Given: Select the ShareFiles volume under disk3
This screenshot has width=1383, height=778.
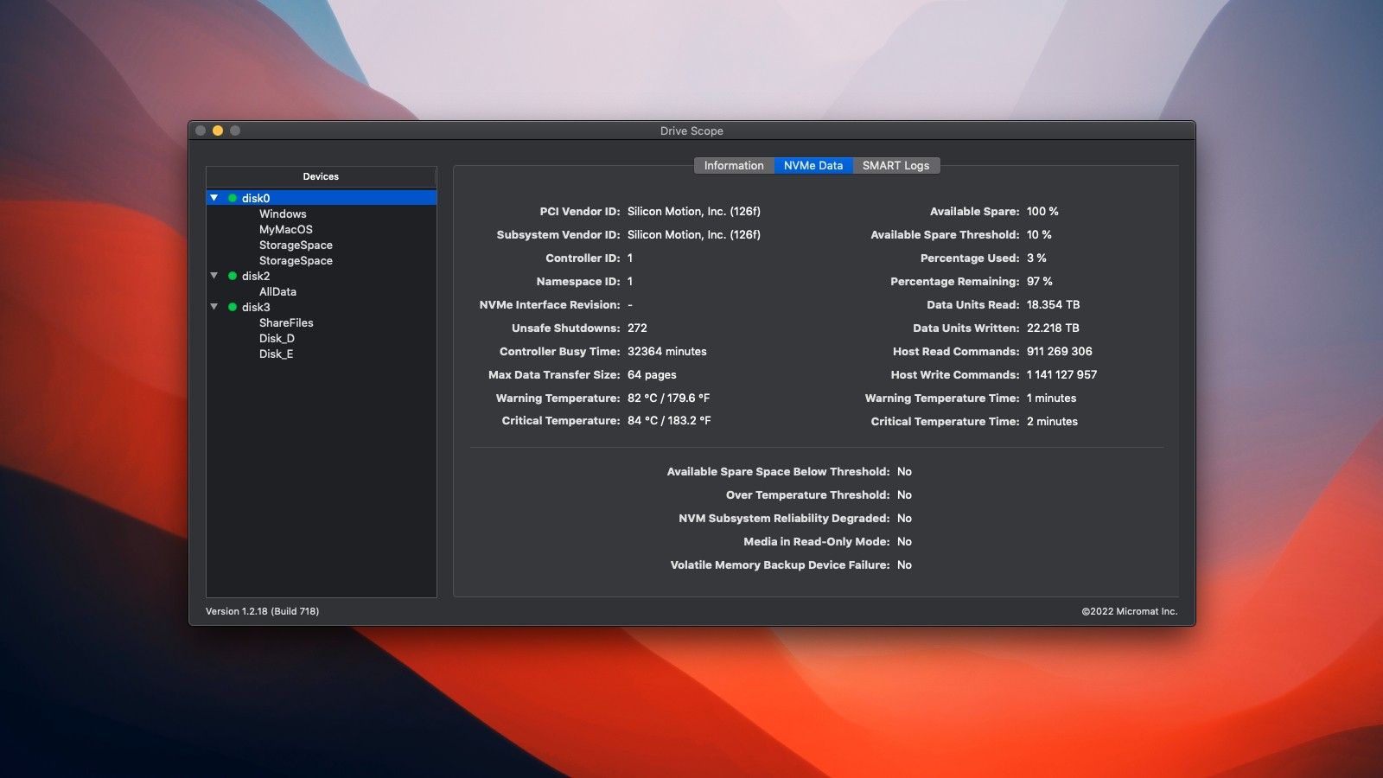Looking at the screenshot, I should (x=287, y=322).
